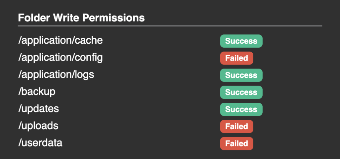Select the Failed badge next to /userdata
Image resolution: width=340 pixels, height=159 pixels.
point(236,143)
